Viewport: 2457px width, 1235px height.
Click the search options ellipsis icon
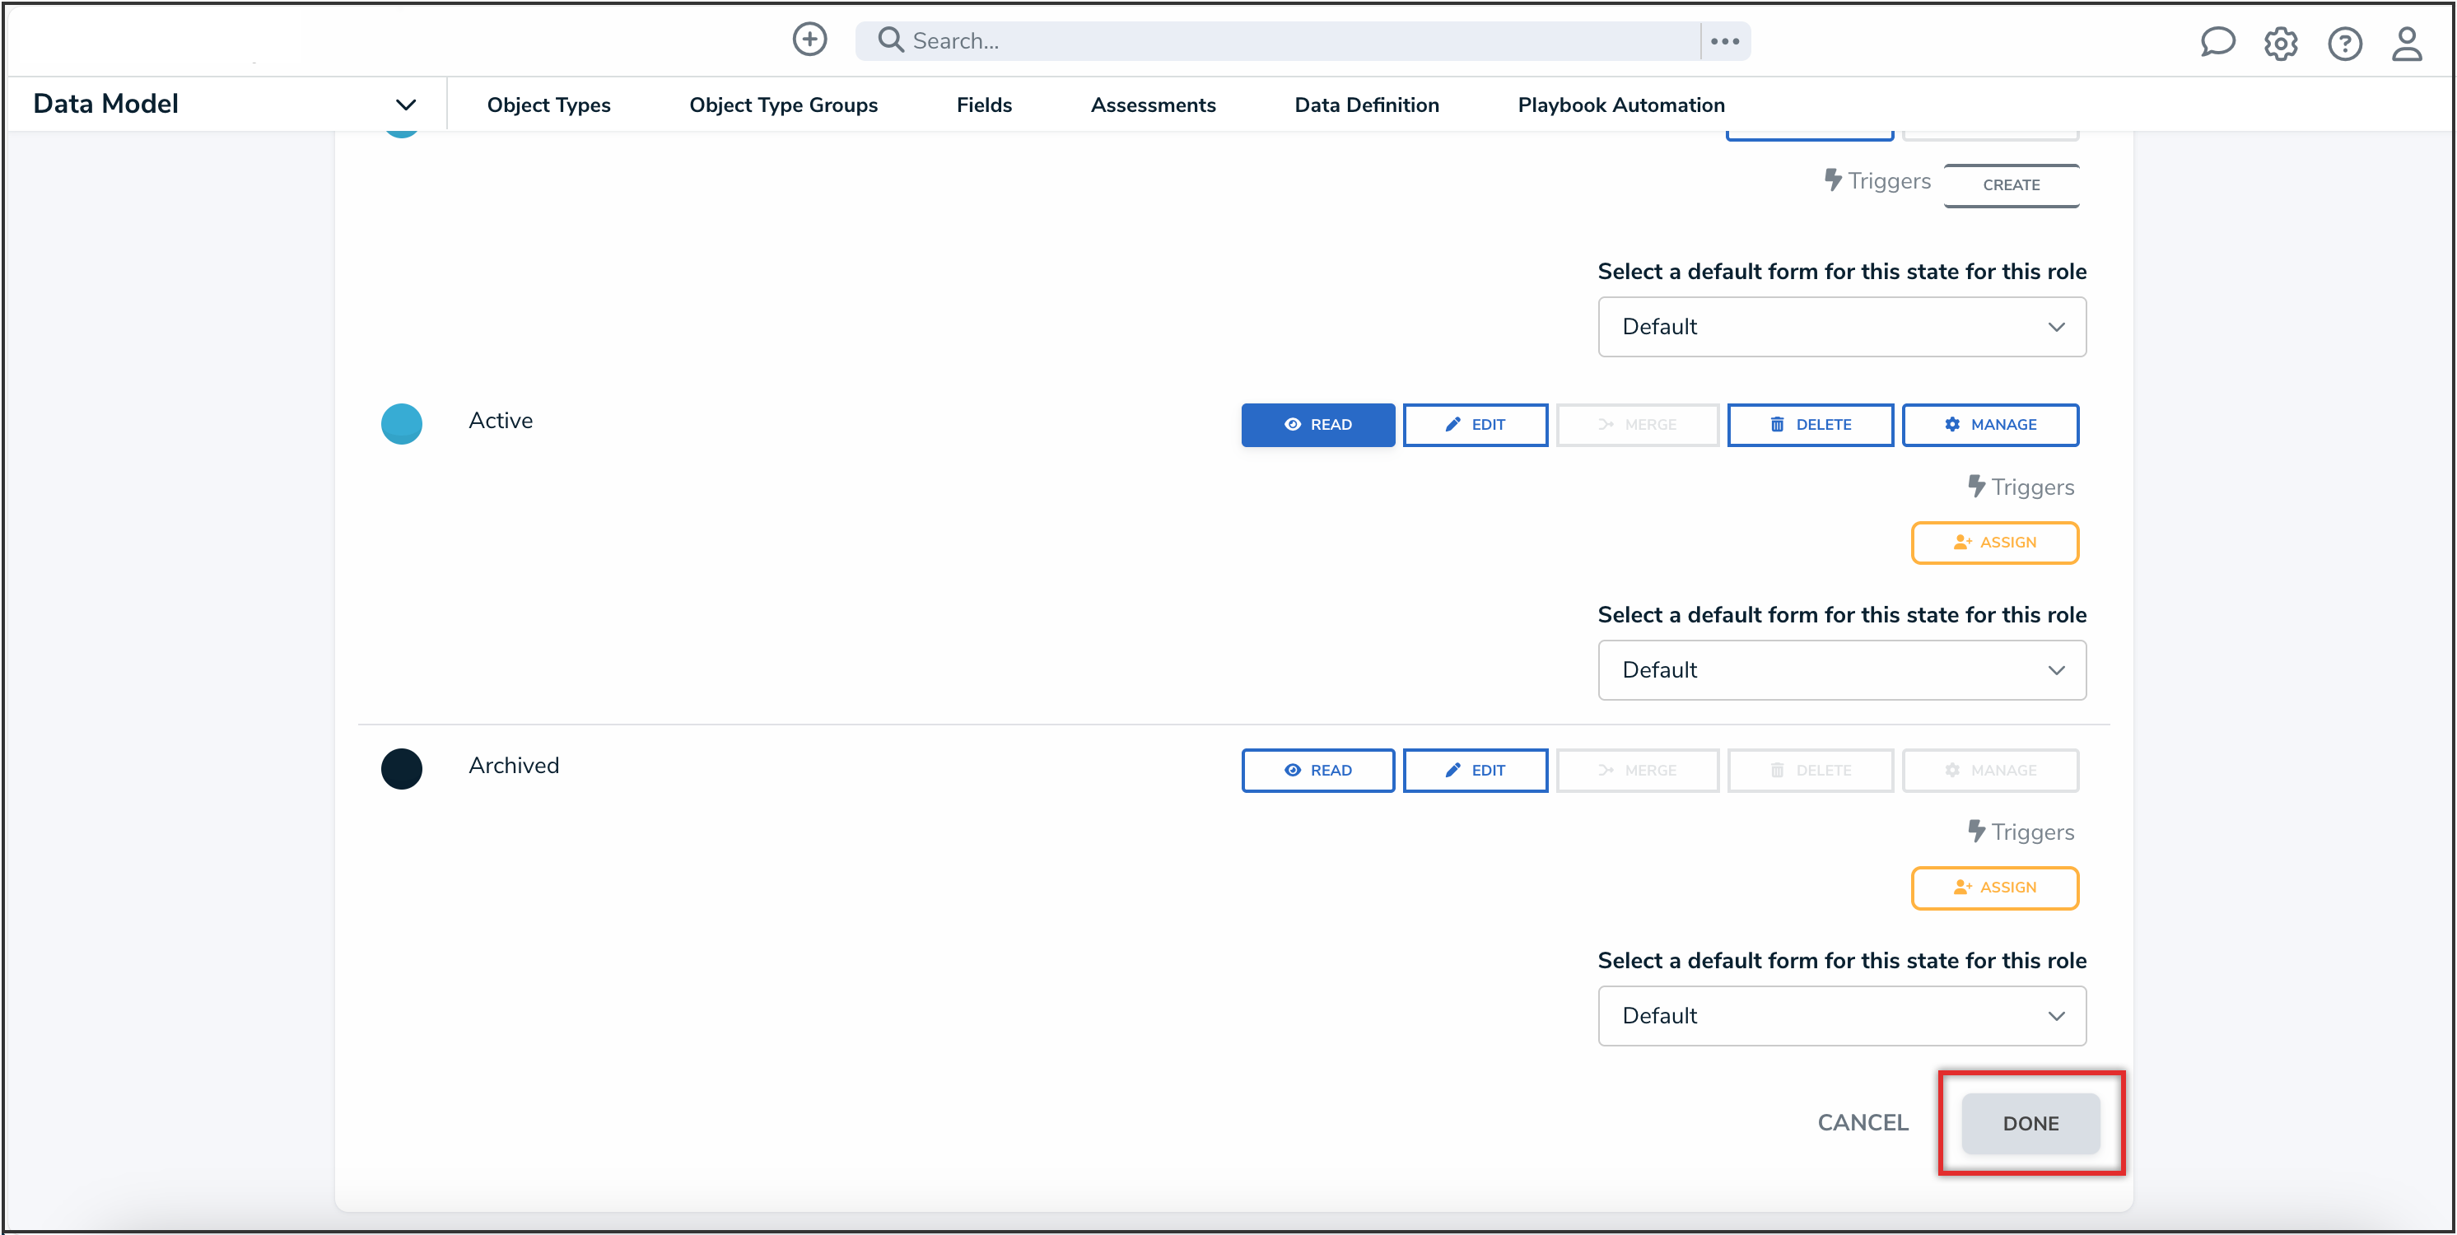click(x=1724, y=41)
